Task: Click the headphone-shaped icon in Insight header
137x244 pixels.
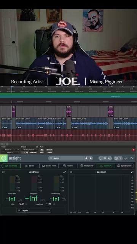Action: [x=110, y=158]
